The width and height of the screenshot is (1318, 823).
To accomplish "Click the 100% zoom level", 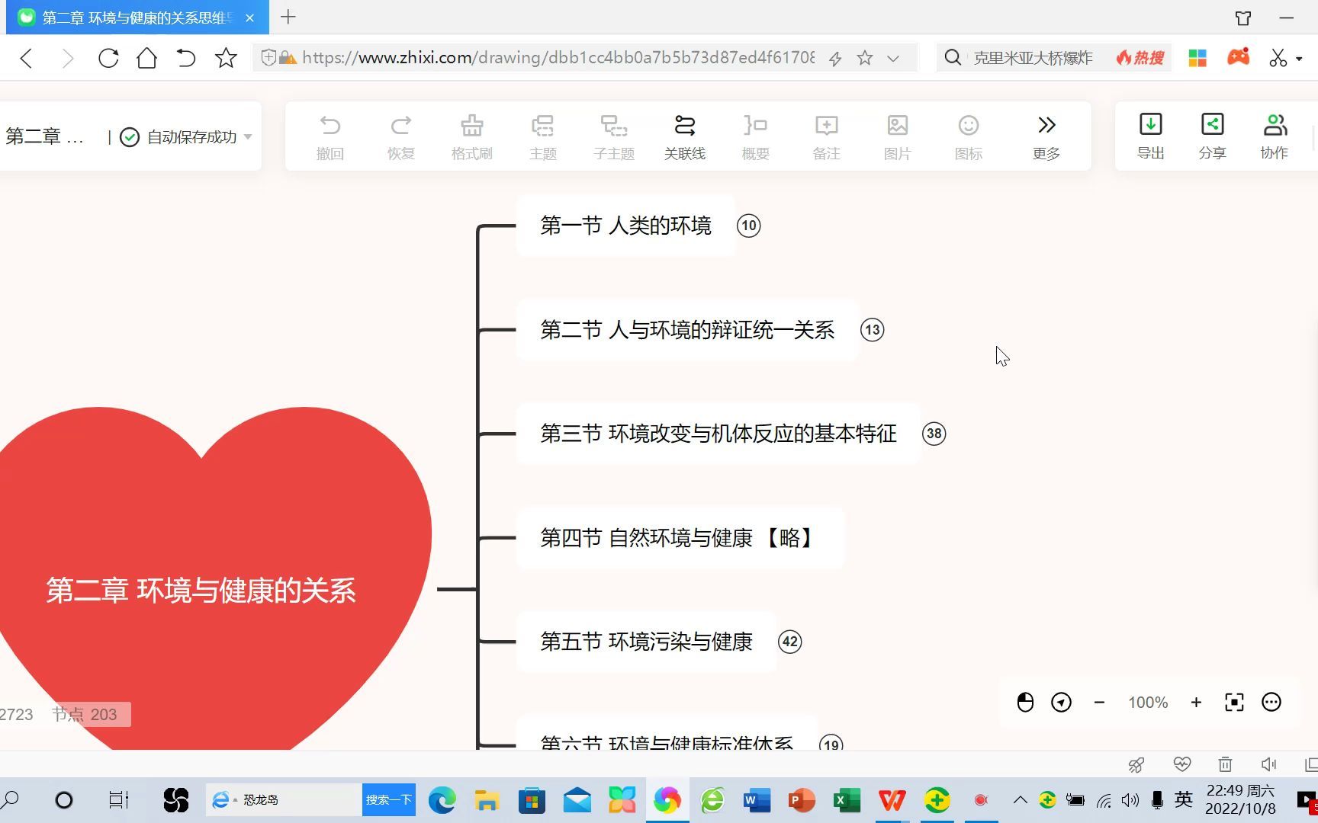I will coord(1148,703).
